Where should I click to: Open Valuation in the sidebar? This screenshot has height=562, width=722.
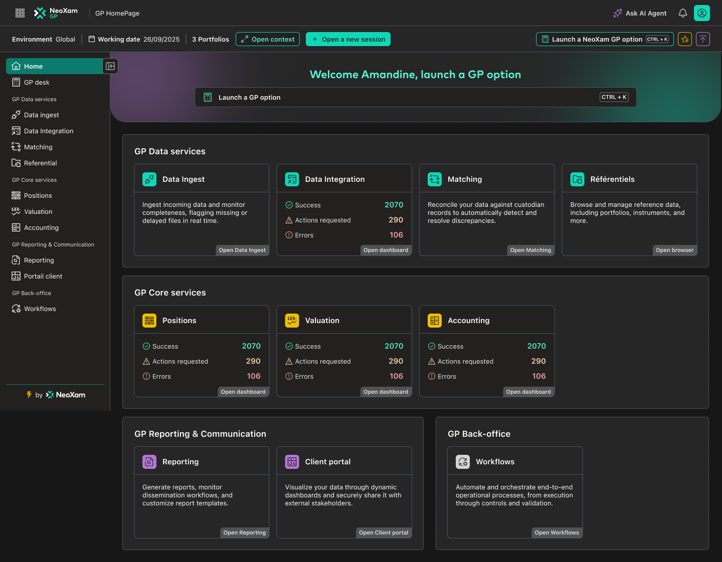click(55, 211)
